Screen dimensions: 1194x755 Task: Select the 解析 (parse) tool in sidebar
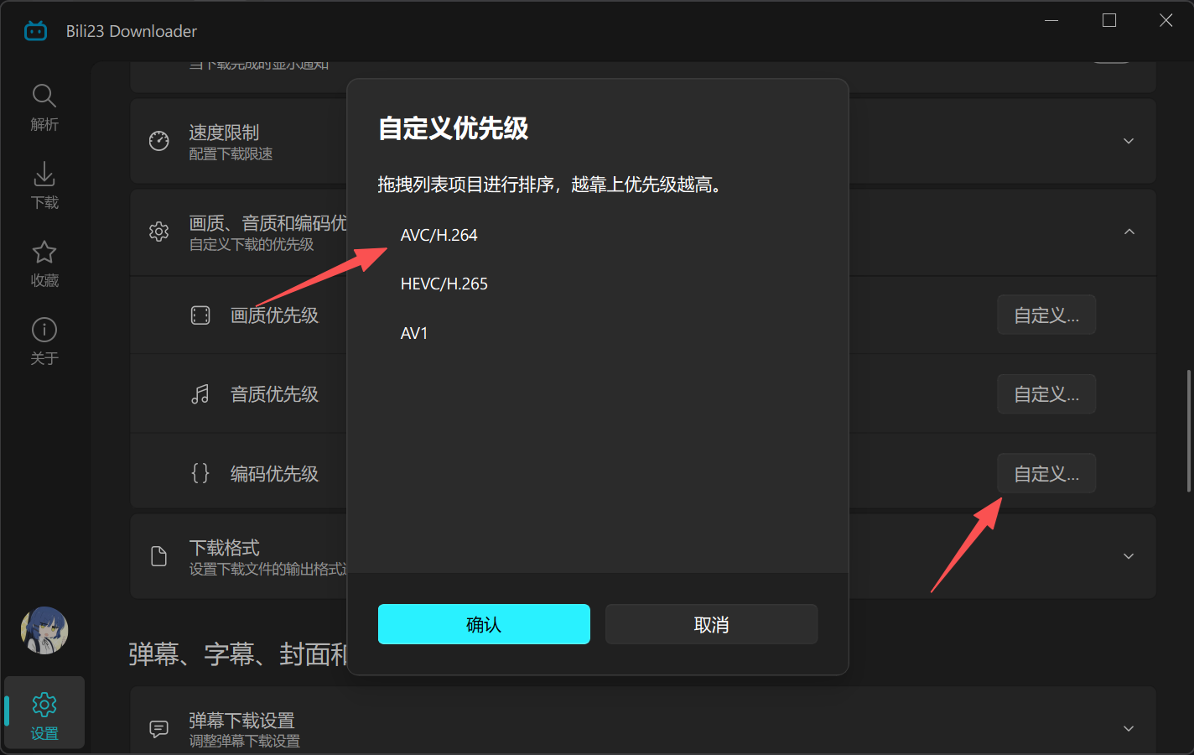coord(44,107)
